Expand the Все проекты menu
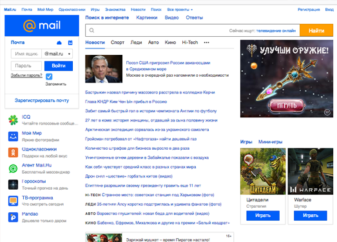 (180, 10)
